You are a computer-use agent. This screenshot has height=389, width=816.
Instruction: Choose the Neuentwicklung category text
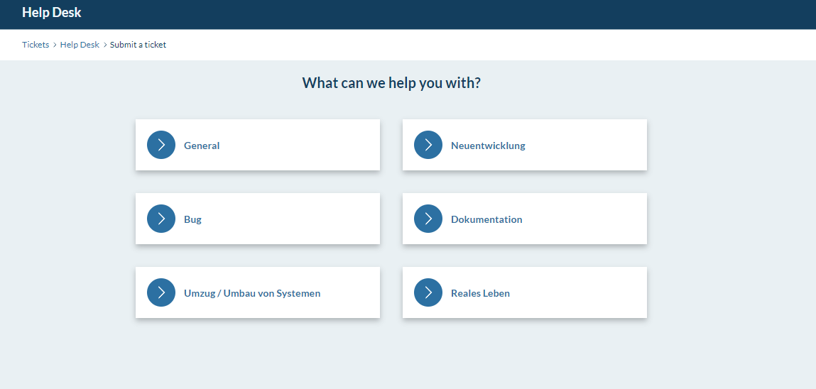click(488, 146)
